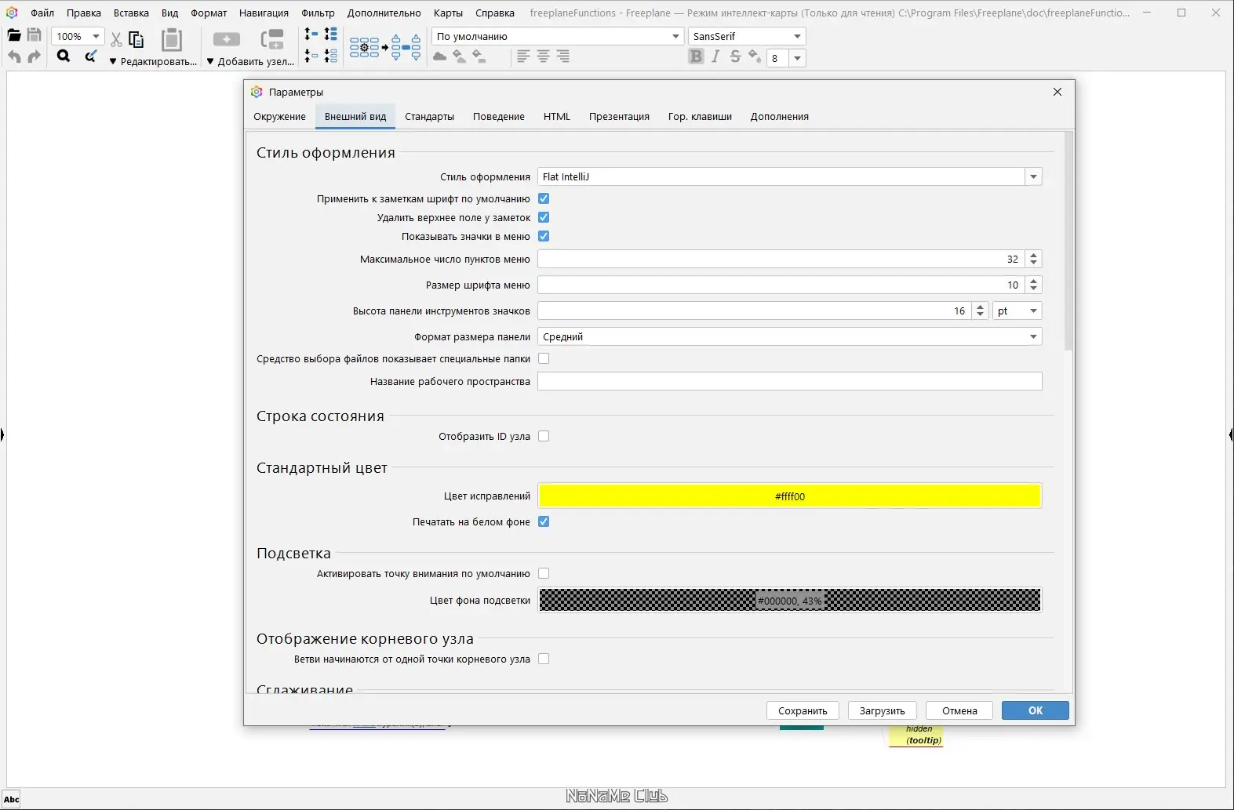The height and width of the screenshot is (810, 1234).
Task: Enable branches from one root point checkbox
Action: [544, 659]
